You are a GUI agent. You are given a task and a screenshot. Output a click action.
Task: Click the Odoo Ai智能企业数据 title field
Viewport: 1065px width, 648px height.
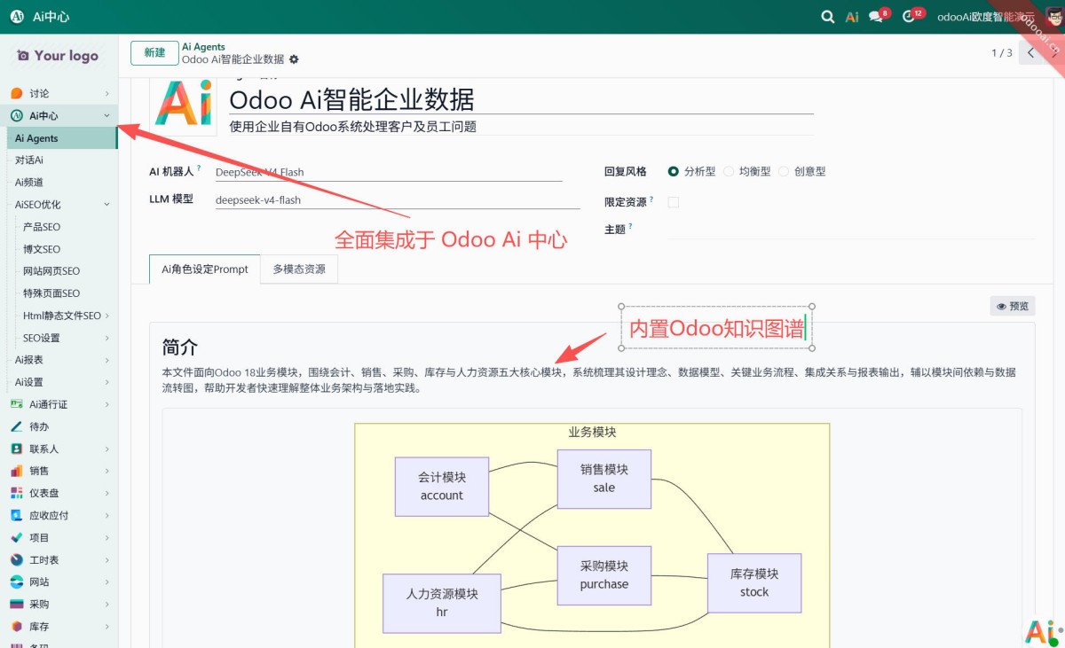pyautogui.click(x=521, y=99)
